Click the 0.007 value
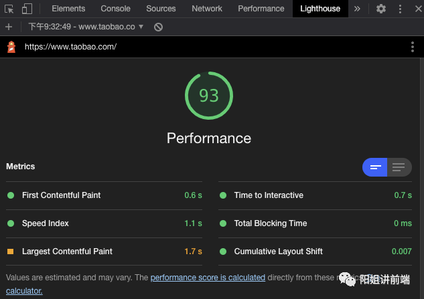The image size is (424, 299). 401,252
